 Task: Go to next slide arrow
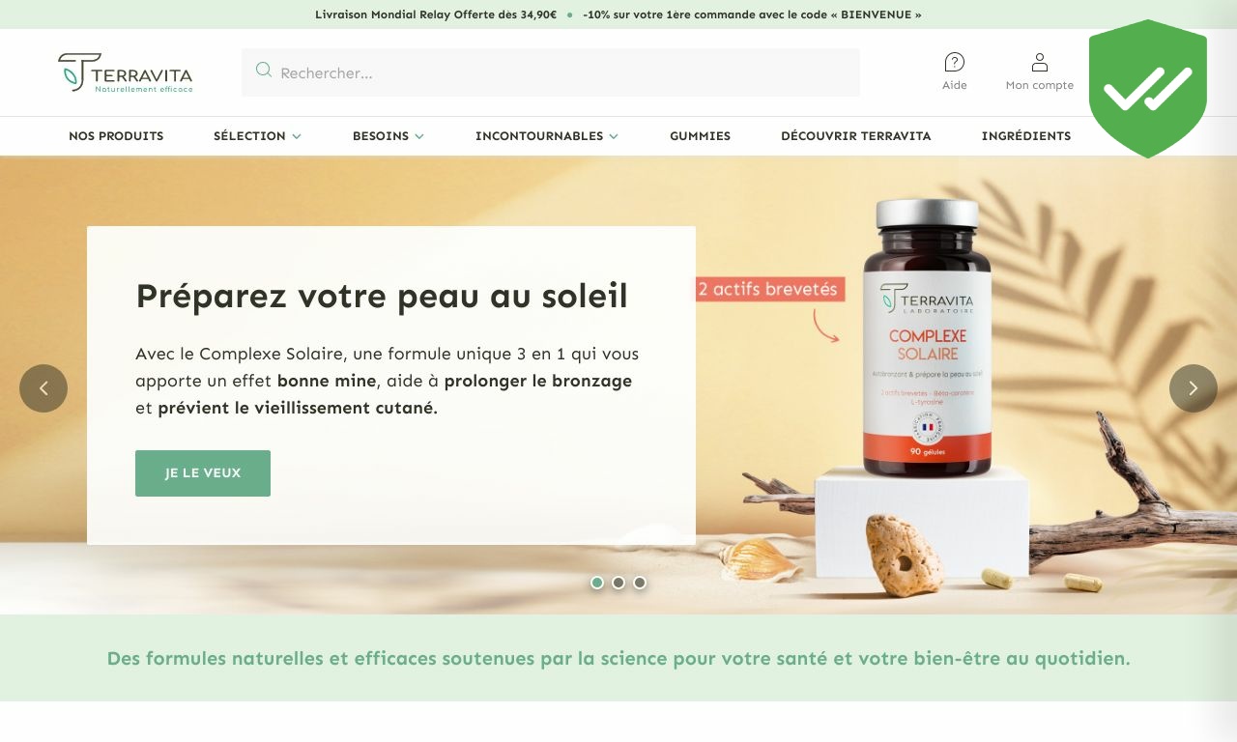[1194, 388]
